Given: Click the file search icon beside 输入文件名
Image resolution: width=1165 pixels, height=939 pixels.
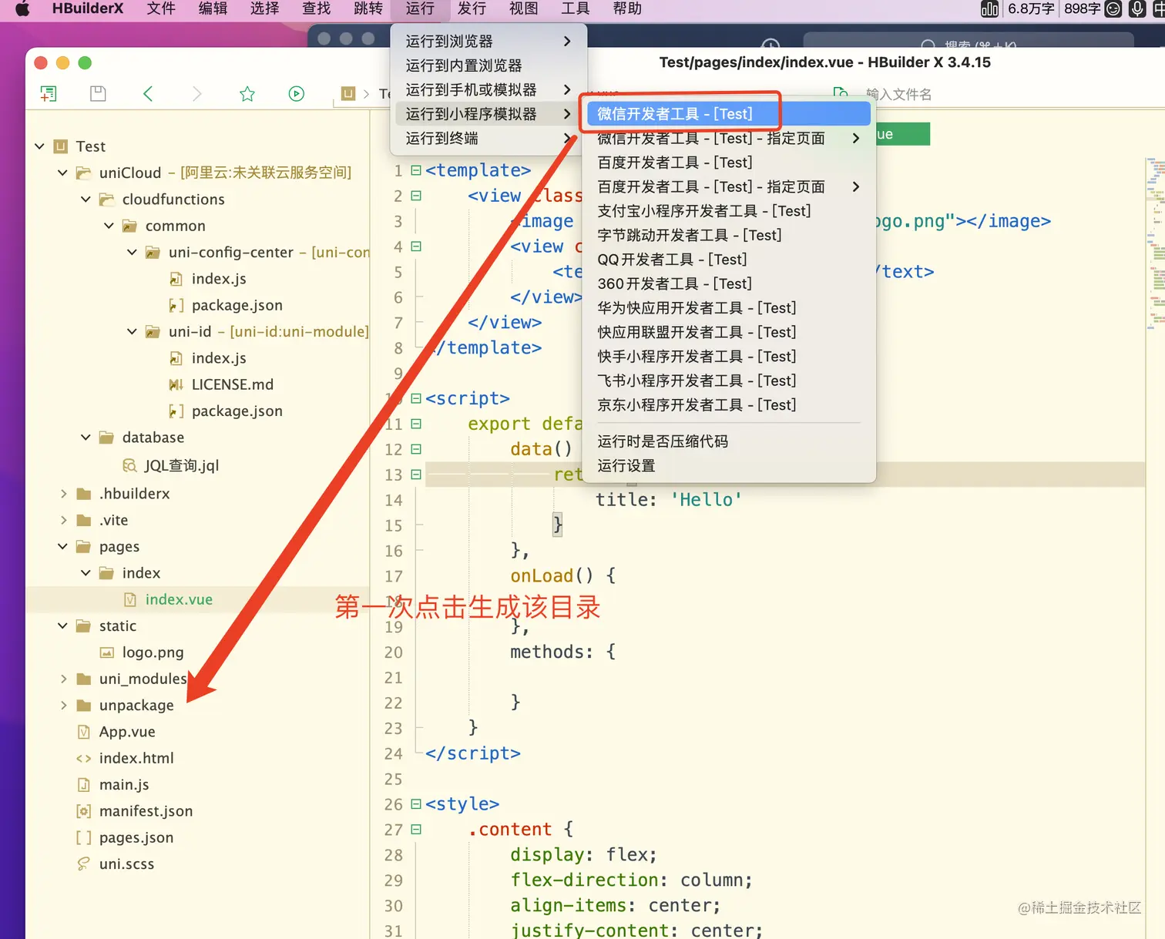Looking at the screenshot, I should click(841, 94).
